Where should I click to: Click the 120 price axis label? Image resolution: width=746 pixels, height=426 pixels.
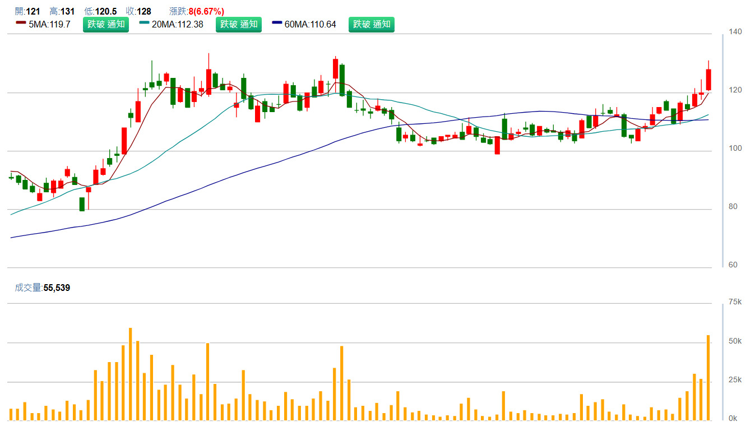pos(735,90)
